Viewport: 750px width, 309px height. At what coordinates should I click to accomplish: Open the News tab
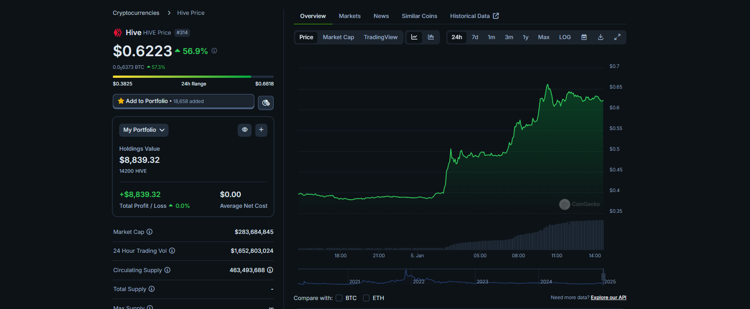coord(381,16)
